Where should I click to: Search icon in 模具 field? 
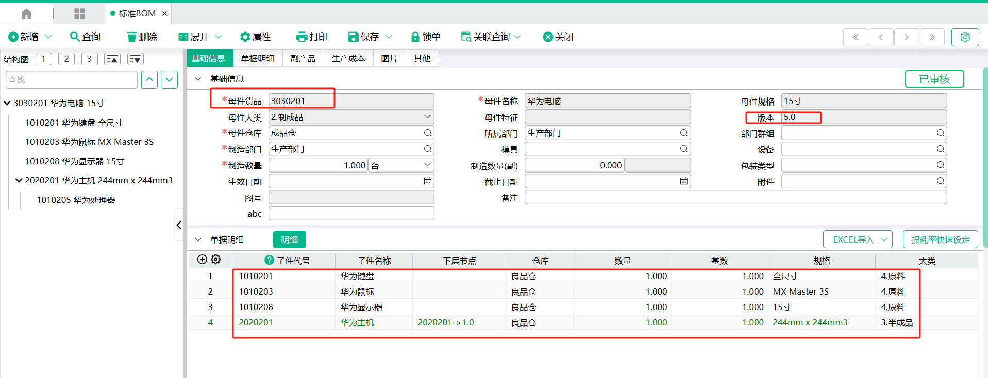coord(683,149)
